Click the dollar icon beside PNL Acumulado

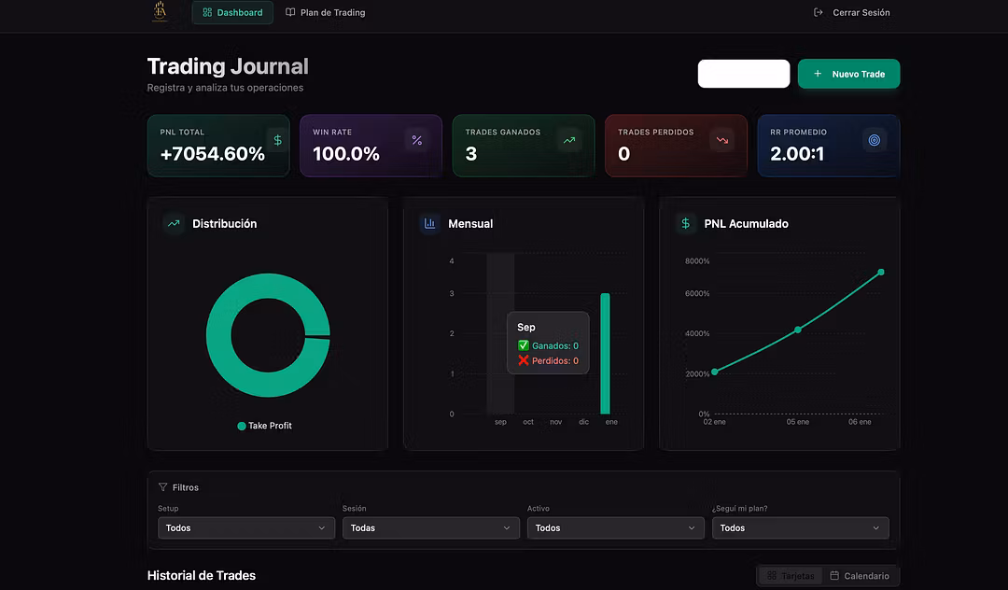pyautogui.click(x=686, y=223)
